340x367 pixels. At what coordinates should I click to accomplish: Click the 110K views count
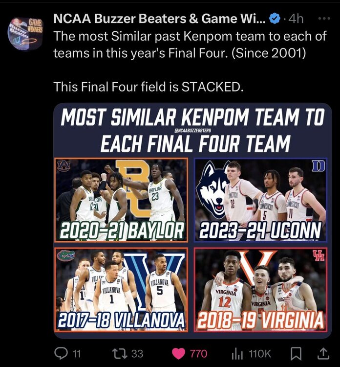click(x=260, y=354)
